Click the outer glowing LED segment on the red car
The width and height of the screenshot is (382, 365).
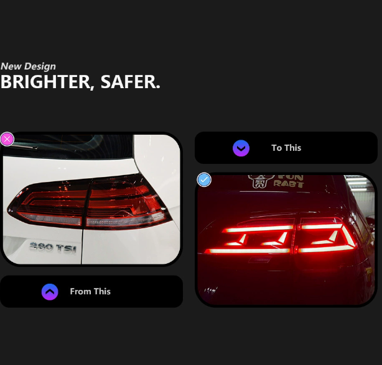pos(328,237)
